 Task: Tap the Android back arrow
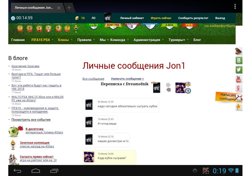coord(18,171)
